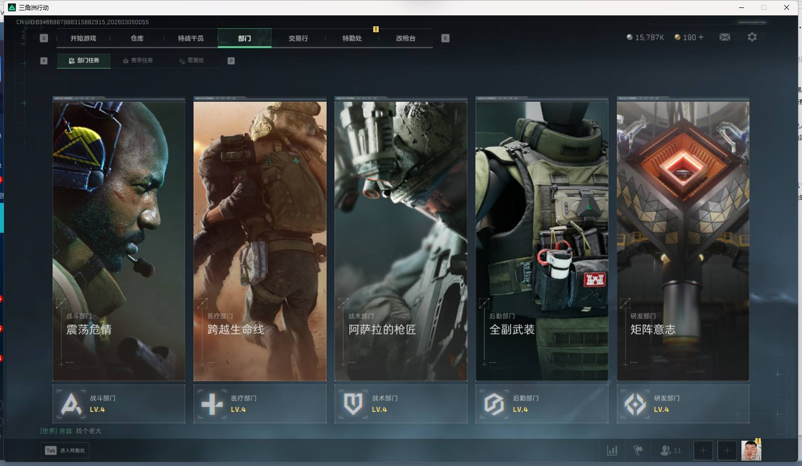Click the 战术部门 shield icon
802x466 pixels.
(x=353, y=404)
